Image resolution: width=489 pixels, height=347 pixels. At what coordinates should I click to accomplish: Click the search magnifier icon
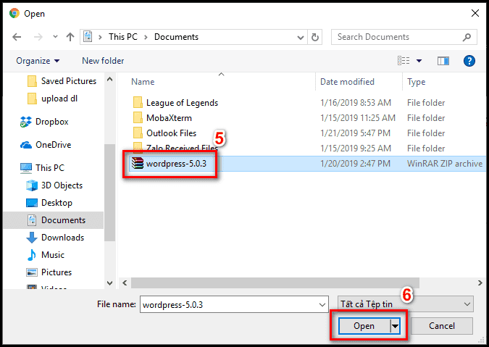pyautogui.click(x=467, y=37)
